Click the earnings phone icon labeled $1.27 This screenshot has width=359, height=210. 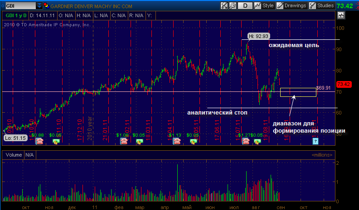click(246, 142)
